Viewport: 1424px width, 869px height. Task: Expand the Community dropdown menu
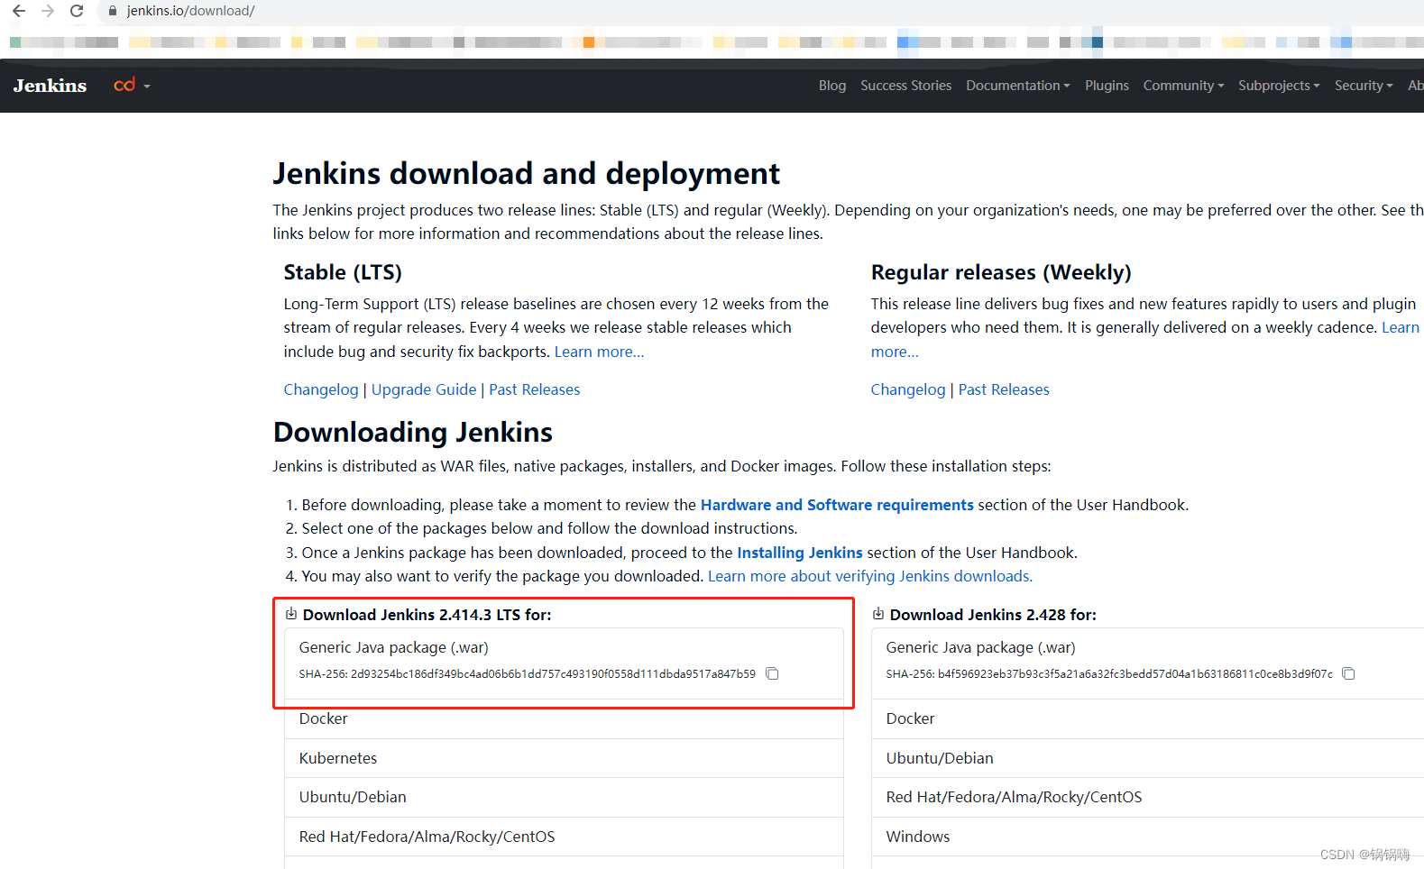tap(1183, 86)
